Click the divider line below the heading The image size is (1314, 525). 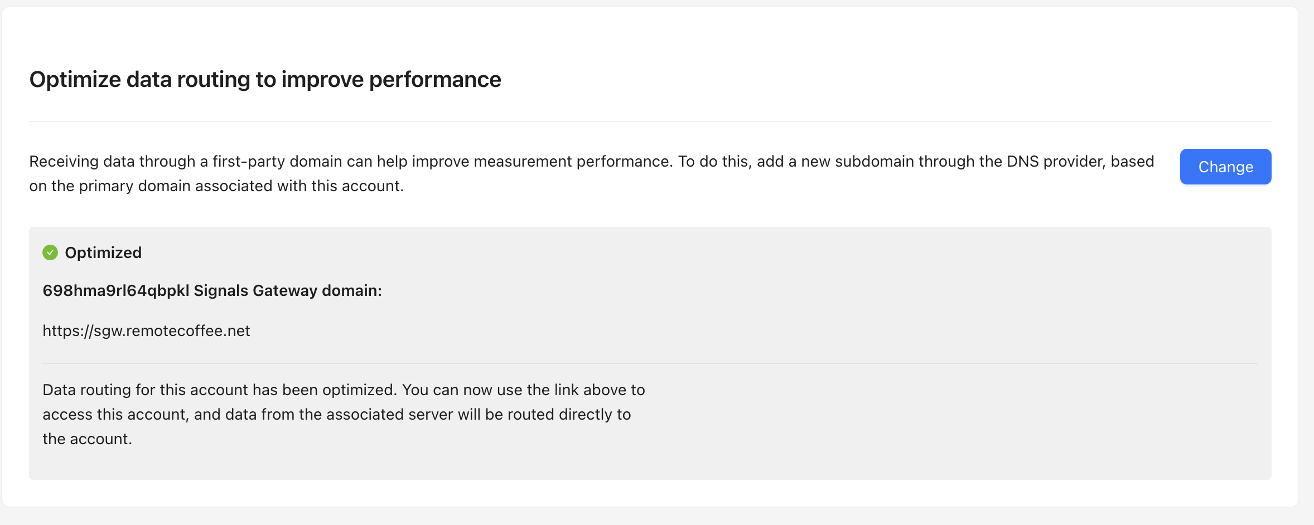tap(650, 121)
